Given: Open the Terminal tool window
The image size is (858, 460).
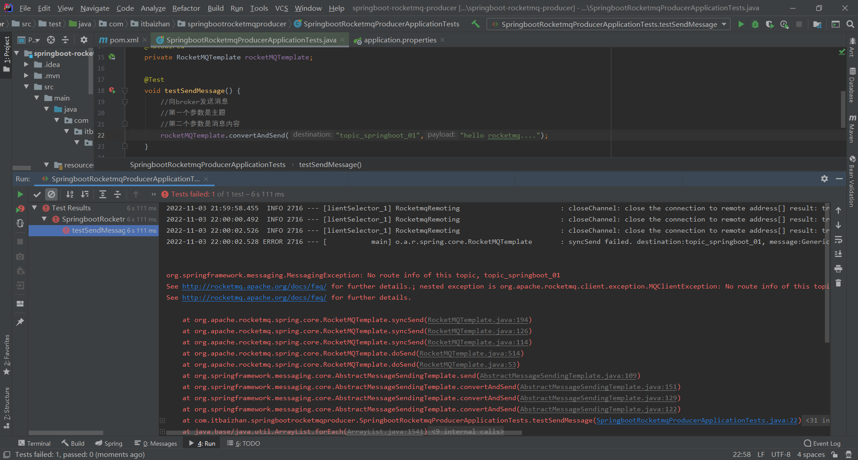Looking at the screenshot, I should (34, 443).
